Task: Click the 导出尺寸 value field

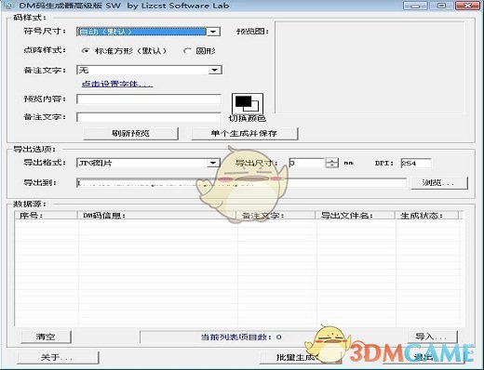Action: [306, 163]
